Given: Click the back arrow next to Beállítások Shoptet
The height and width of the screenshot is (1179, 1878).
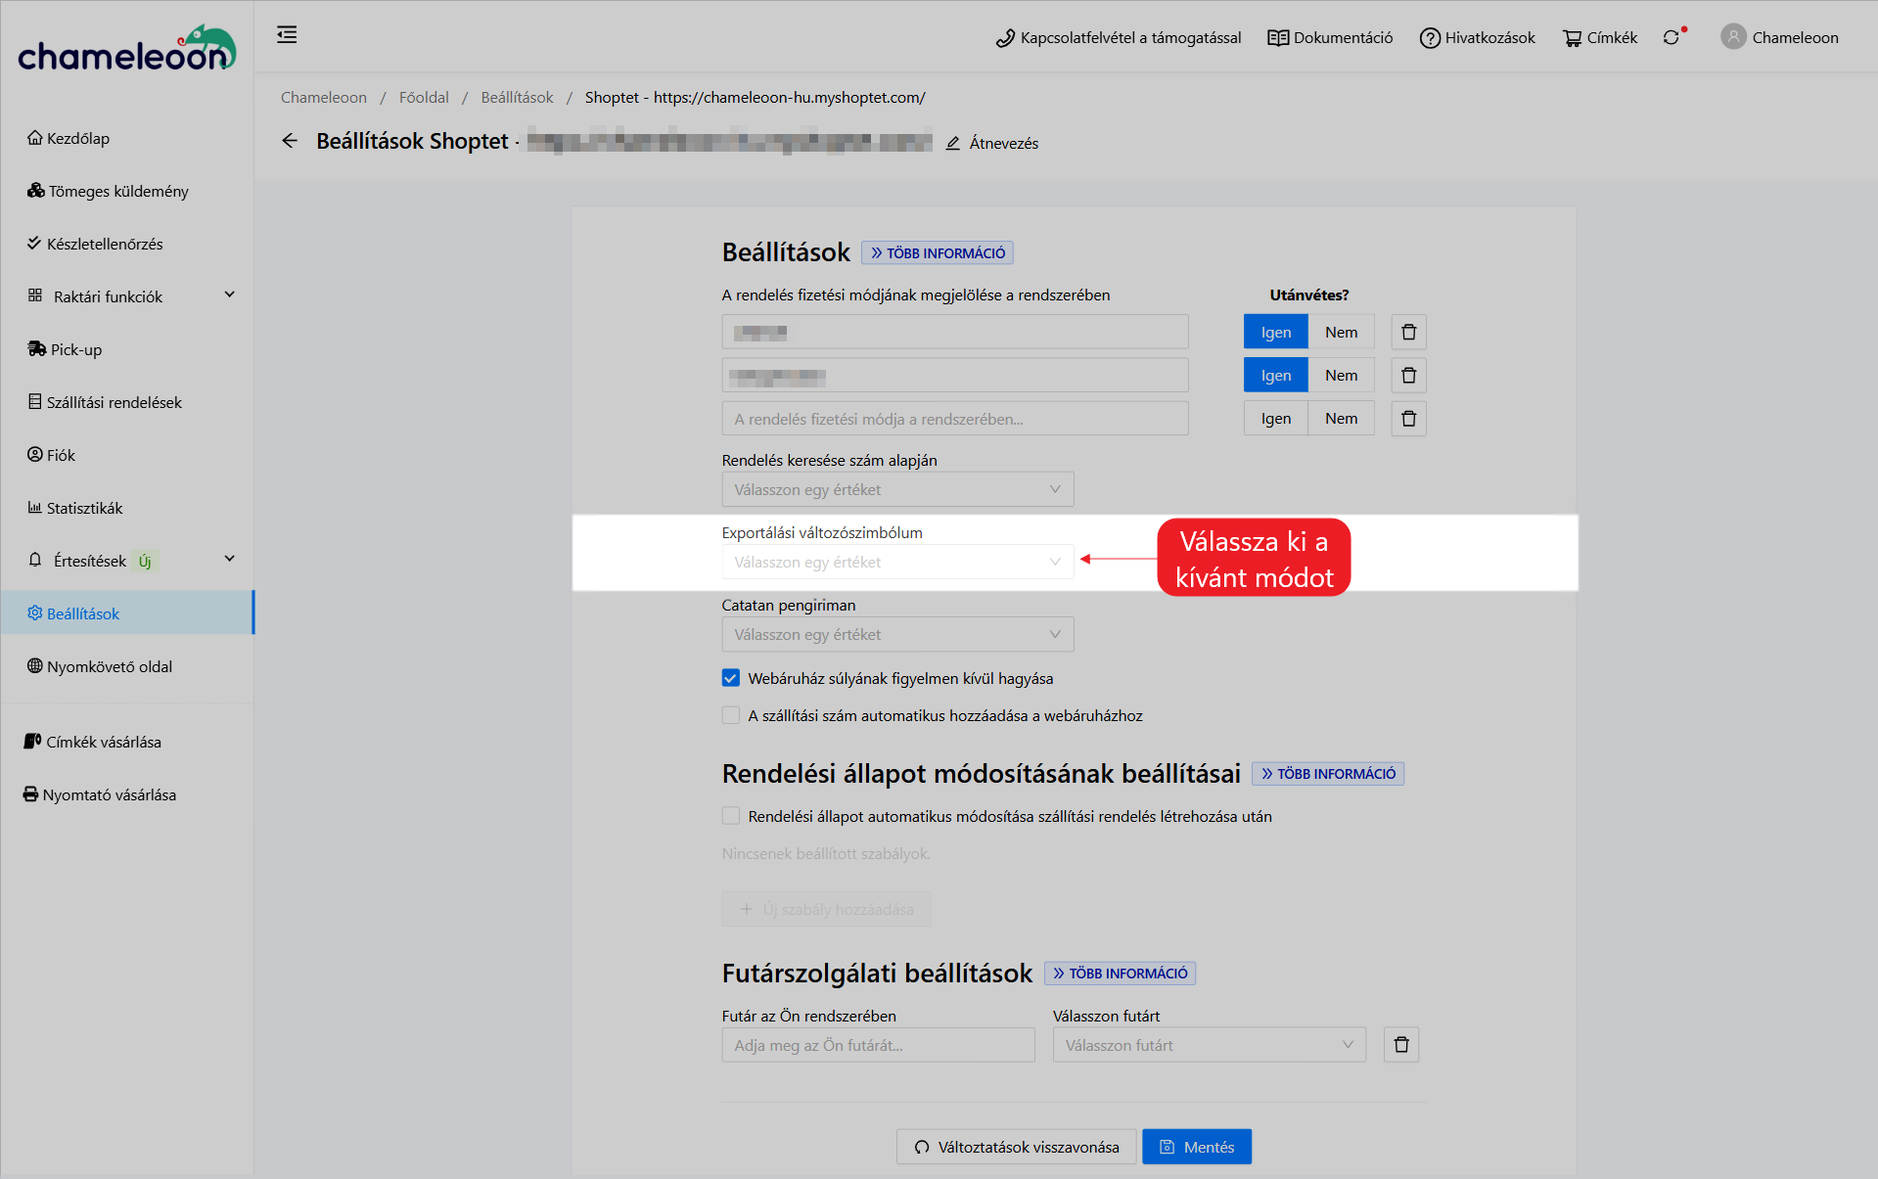Looking at the screenshot, I should click(290, 141).
